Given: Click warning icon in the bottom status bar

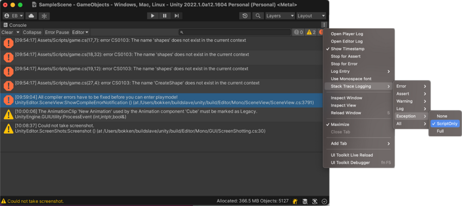Looking at the screenshot, I should [4, 201].
